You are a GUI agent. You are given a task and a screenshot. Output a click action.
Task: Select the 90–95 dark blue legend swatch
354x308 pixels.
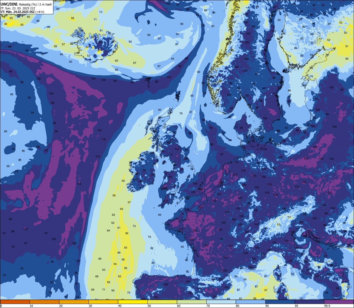pos(280,302)
